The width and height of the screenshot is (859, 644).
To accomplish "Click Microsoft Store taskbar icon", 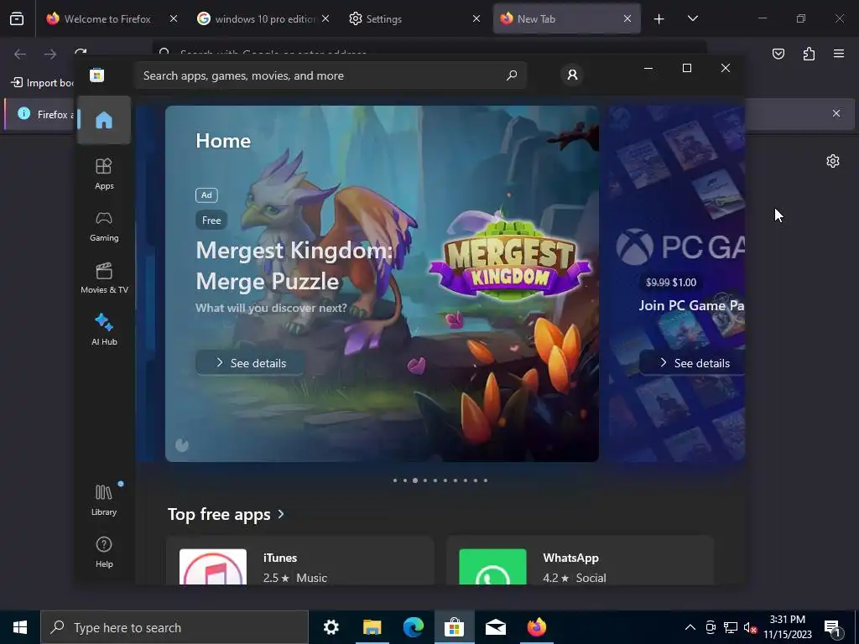I will tap(454, 627).
